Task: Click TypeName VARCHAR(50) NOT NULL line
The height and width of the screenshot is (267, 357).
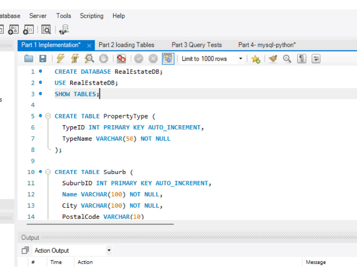Action: pyautogui.click(x=116, y=139)
